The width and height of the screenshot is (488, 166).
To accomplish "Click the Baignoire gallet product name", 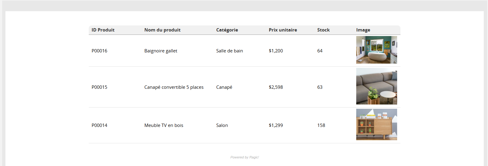I will pos(161,51).
